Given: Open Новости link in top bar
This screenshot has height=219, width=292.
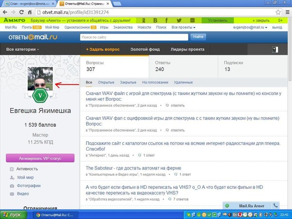Looking at the screenshot, I should [145, 27].
